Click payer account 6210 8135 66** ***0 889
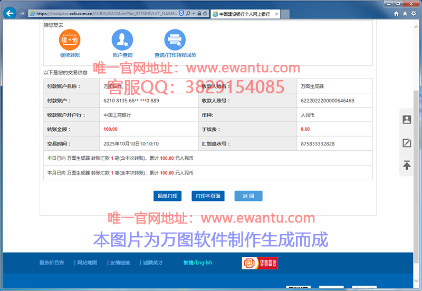This screenshot has height=291, width=422. (x=131, y=101)
